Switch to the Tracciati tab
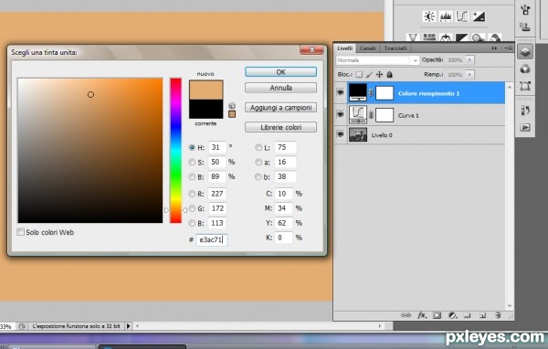548x349 pixels. point(395,48)
